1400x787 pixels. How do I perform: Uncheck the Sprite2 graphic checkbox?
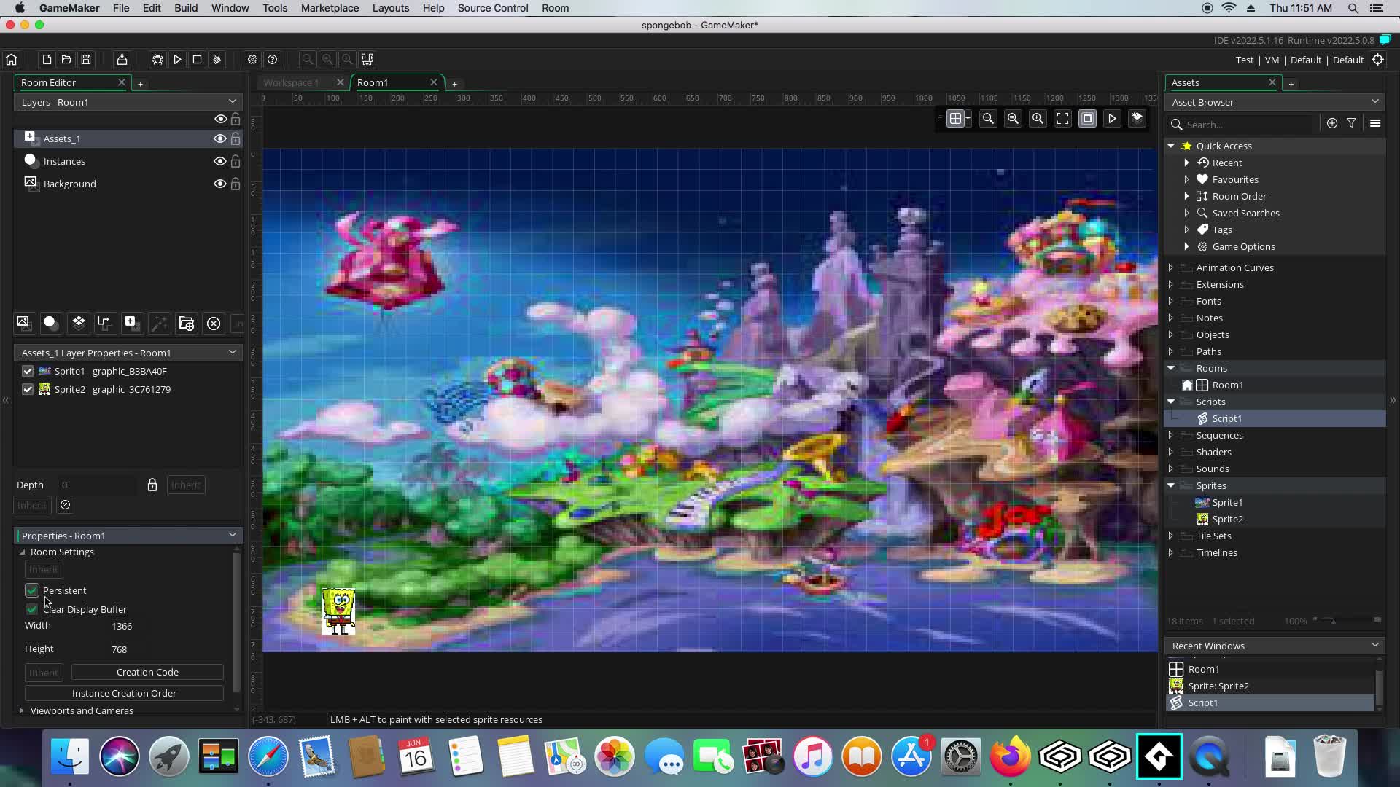[x=28, y=389]
